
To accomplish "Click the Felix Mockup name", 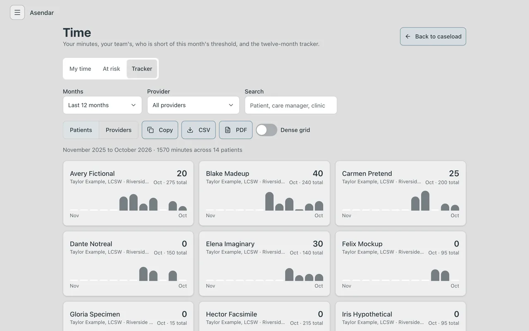I will click(x=362, y=244).
